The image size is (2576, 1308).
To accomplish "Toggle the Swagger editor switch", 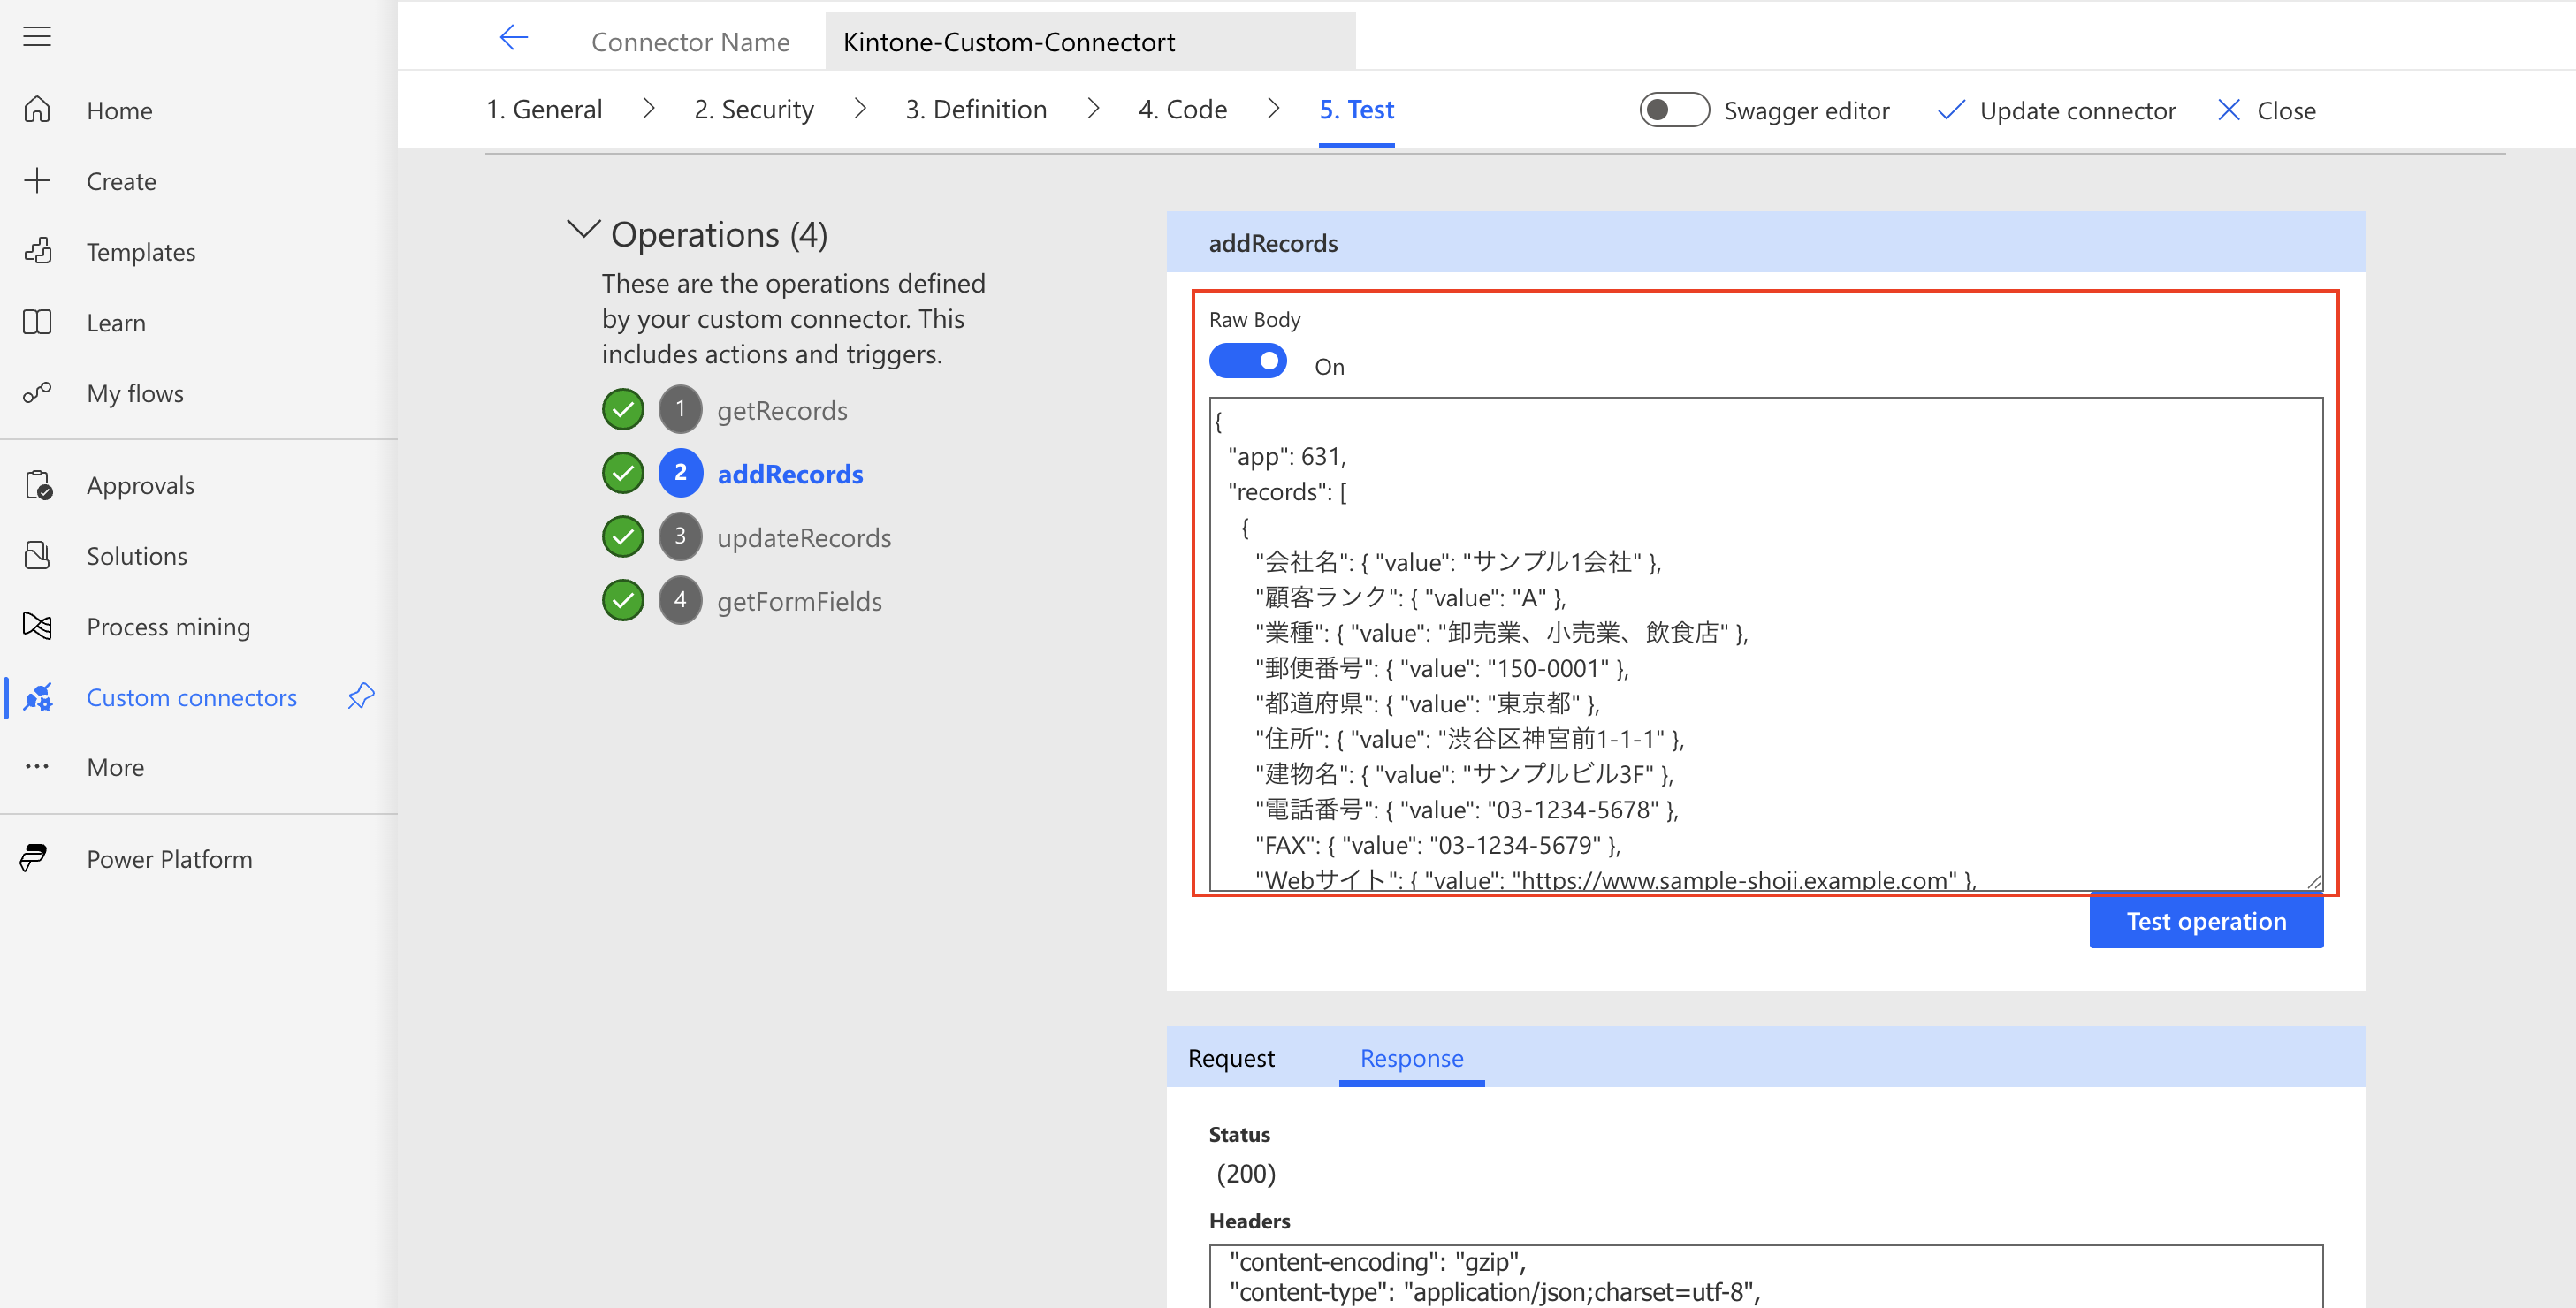I will coord(1674,110).
